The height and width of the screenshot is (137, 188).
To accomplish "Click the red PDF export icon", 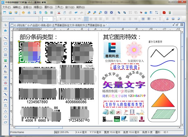I will [x=163, y=13].
